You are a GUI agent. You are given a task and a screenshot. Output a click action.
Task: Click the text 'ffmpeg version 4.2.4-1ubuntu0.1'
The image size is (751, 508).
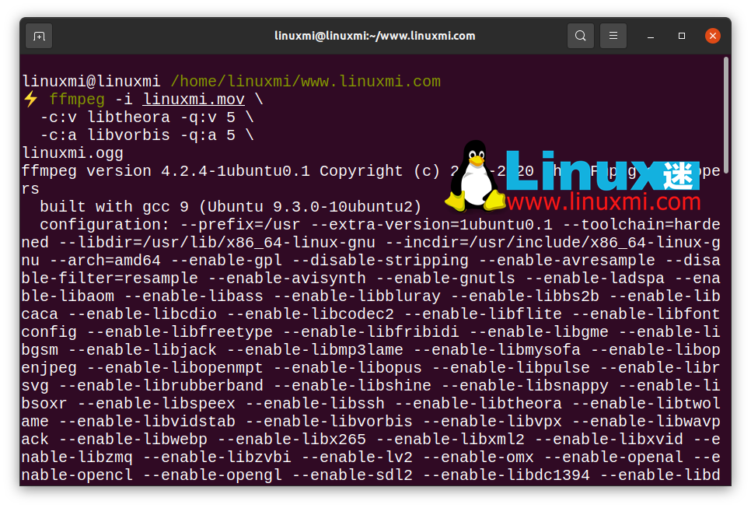(x=166, y=171)
